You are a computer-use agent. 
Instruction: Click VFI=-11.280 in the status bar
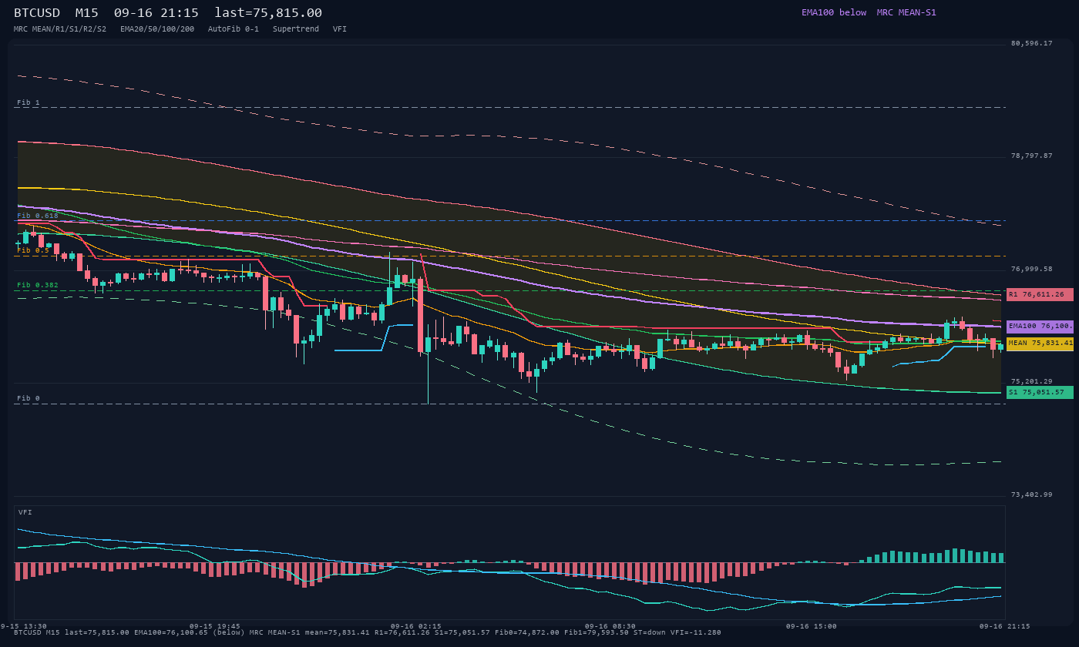pyautogui.click(x=697, y=632)
